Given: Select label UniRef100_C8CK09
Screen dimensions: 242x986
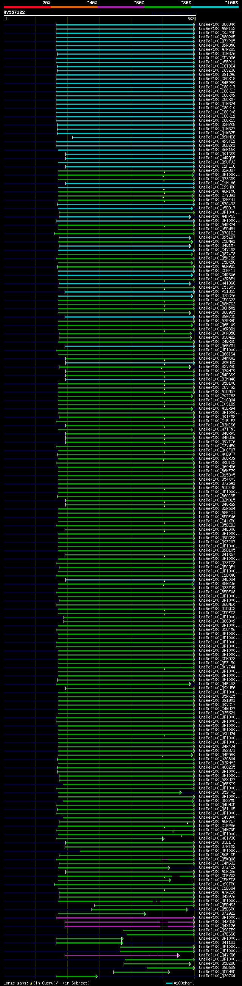Looking at the screenshot, I should coord(217,96).
